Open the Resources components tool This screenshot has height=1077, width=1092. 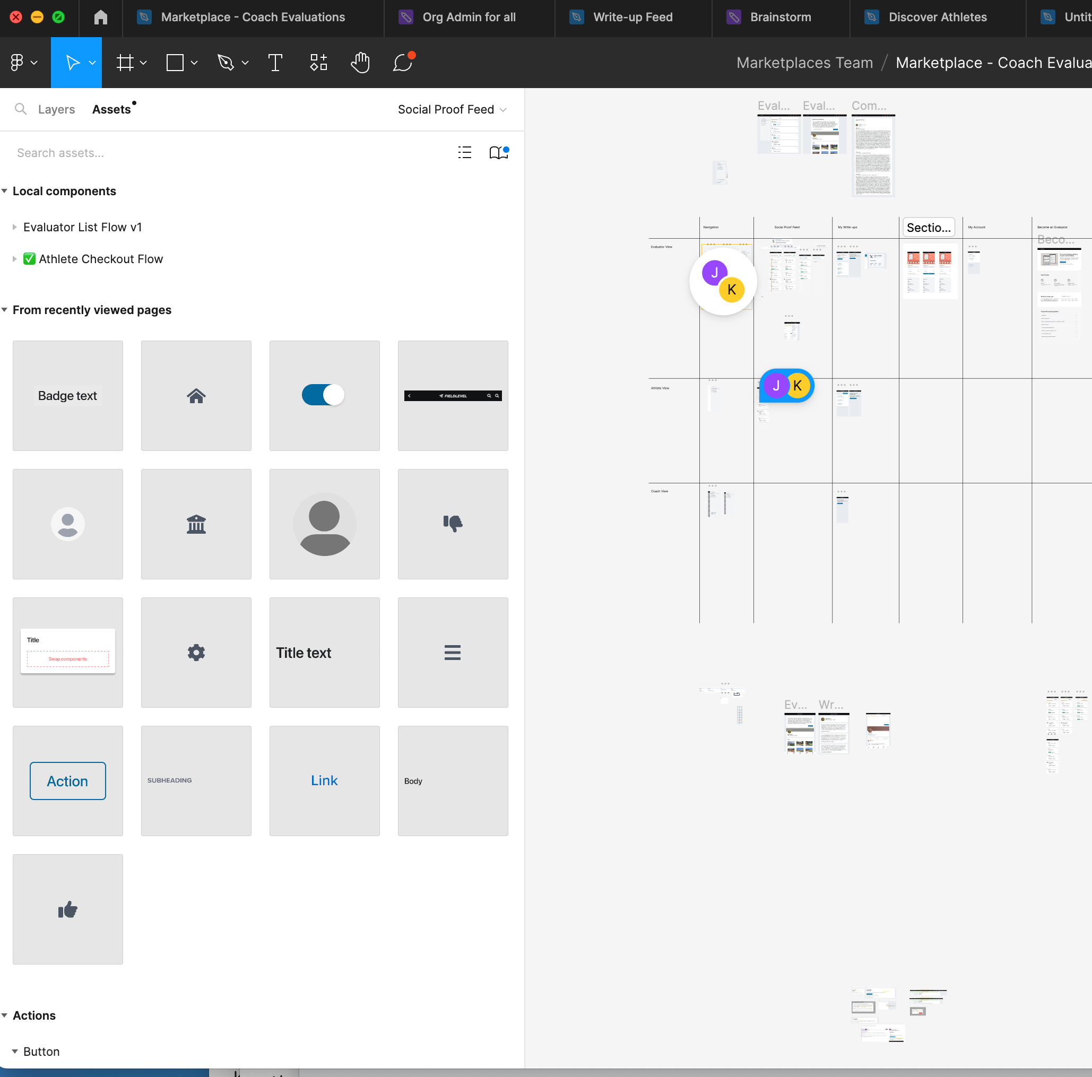pyautogui.click(x=318, y=63)
